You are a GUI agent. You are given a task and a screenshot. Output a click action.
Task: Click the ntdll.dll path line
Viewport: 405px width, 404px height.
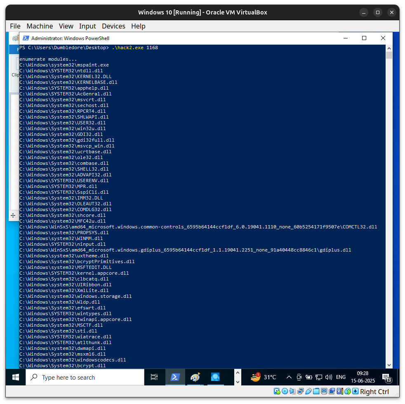pos(61,71)
